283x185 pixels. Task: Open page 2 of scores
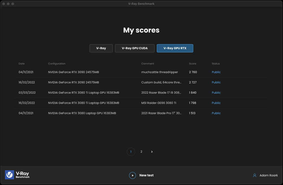click(141, 152)
